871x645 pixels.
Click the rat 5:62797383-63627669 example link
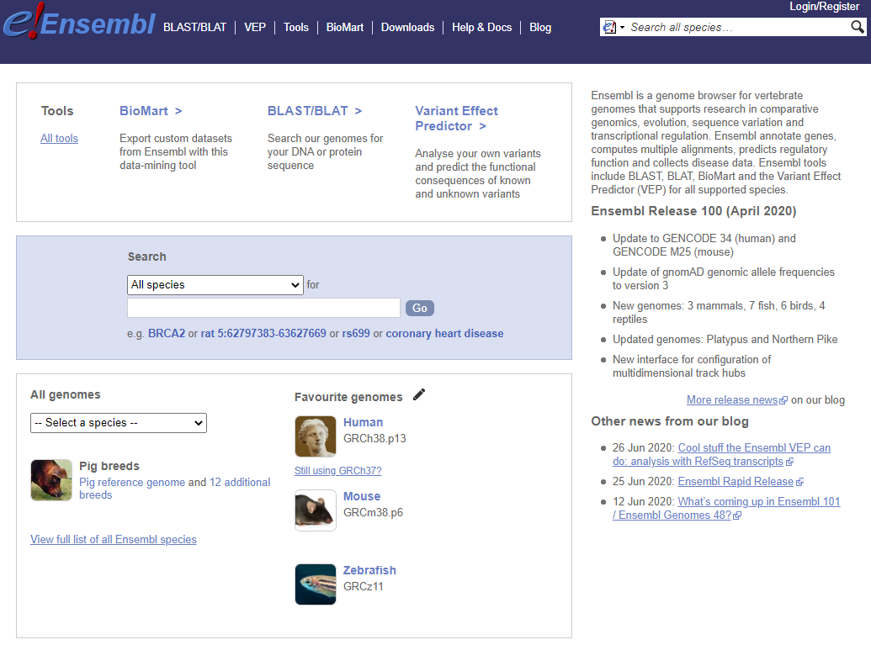click(263, 334)
